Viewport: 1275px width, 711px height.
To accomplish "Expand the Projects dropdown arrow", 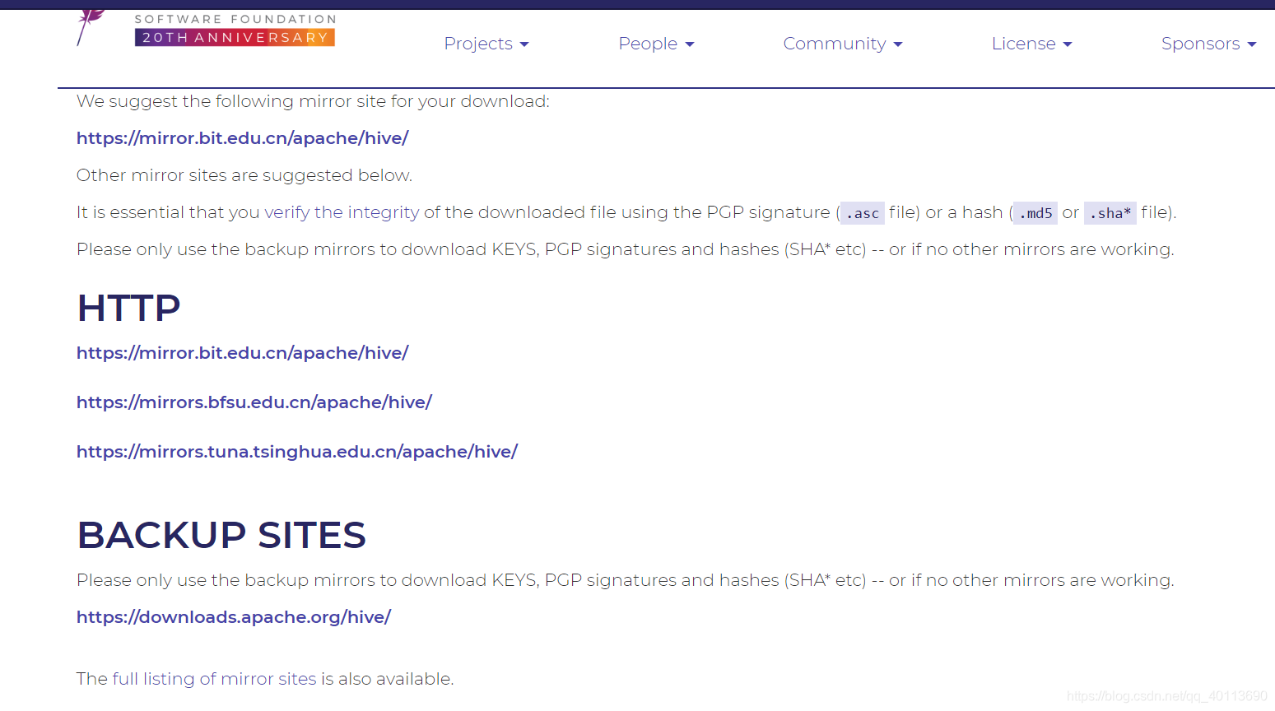I will coord(524,44).
